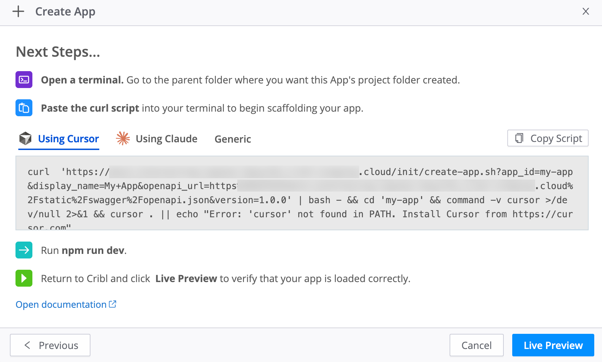Click the 'npm run dev' text
The width and height of the screenshot is (602, 362).
(x=93, y=250)
